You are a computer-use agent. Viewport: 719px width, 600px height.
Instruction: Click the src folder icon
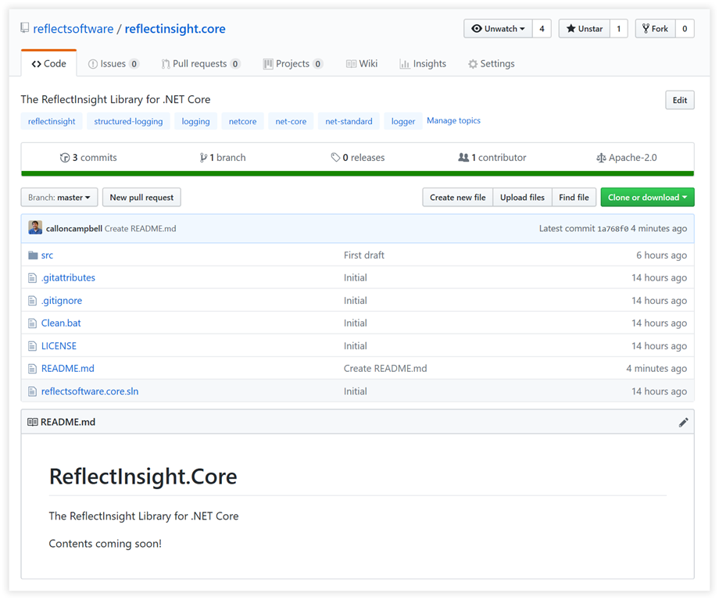click(33, 255)
